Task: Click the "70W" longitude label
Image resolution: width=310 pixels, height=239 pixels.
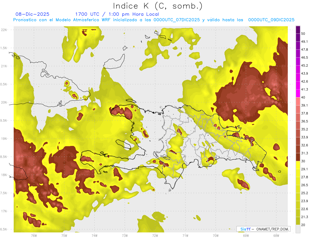Action: tap(216, 235)
